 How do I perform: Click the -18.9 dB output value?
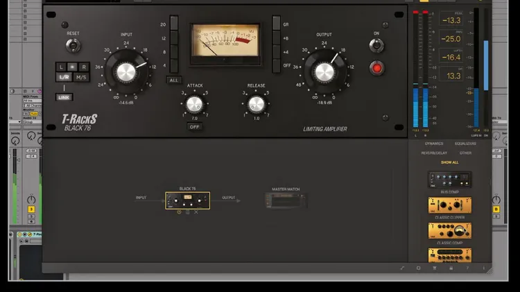point(324,103)
